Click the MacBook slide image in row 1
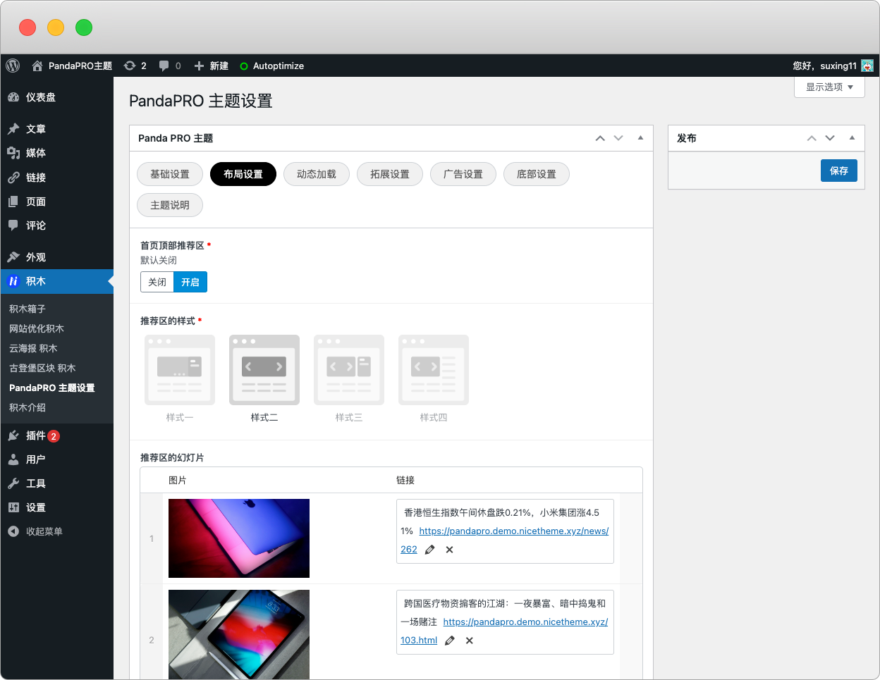The image size is (880, 680). tap(239, 538)
